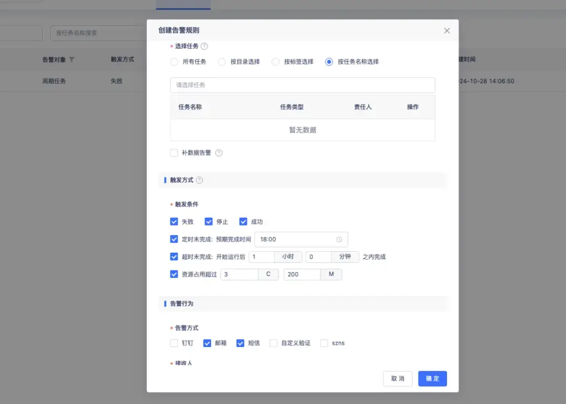This screenshot has width=566, height=404.
Task: Open the 预期完成时间 time picker
Action: (301, 239)
